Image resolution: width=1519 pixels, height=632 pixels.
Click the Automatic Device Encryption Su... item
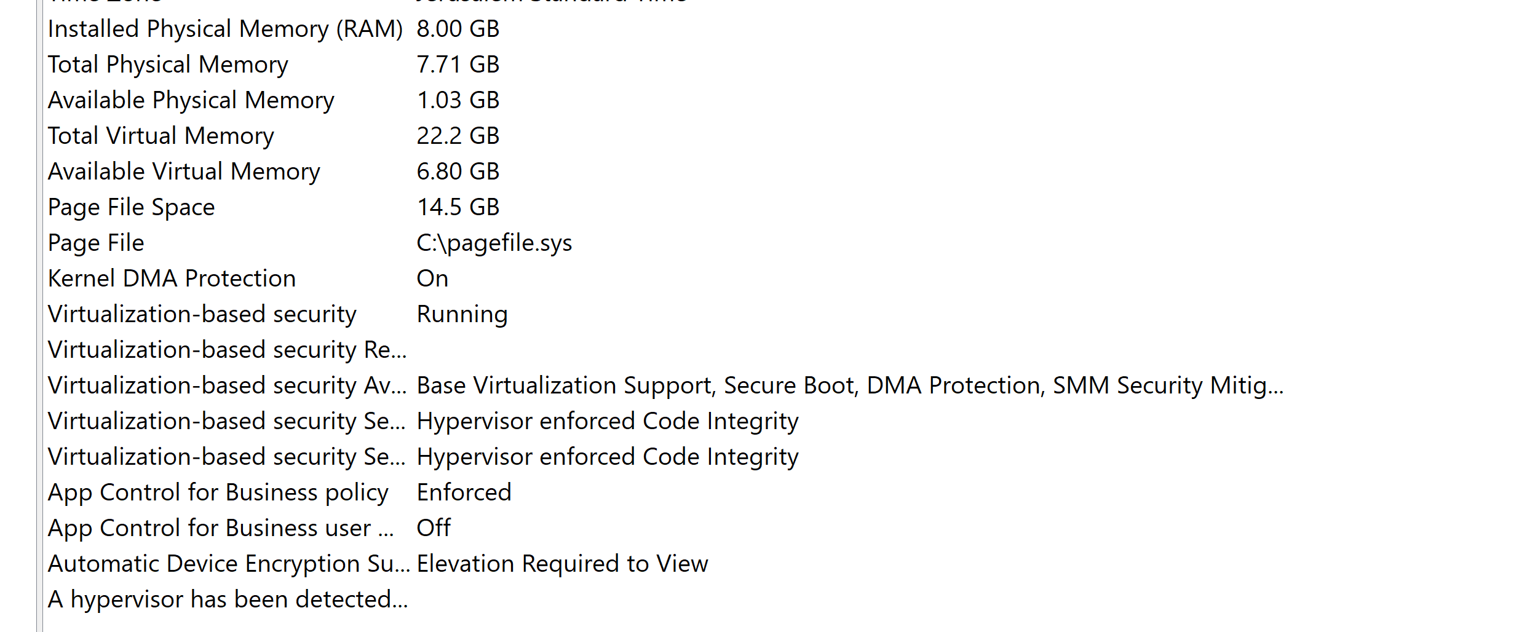(x=229, y=564)
